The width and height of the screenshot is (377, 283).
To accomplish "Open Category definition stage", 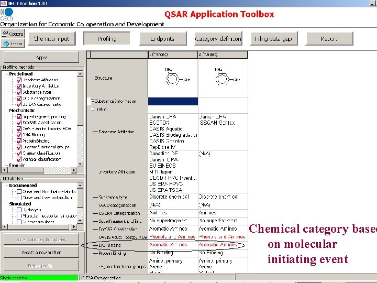I will pos(218,38).
